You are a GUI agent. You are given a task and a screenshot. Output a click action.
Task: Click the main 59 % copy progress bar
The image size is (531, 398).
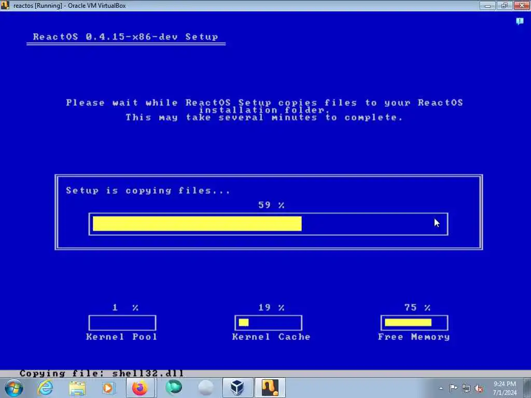coord(268,224)
